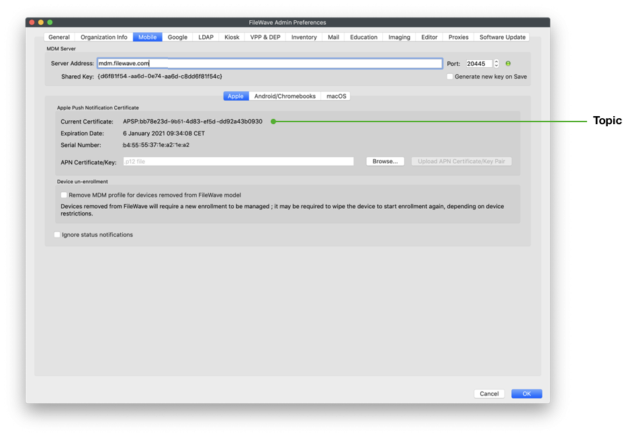The width and height of the screenshot is (626, 437).
Task: Select the Inventory tab
Action: tap(304, 37)
